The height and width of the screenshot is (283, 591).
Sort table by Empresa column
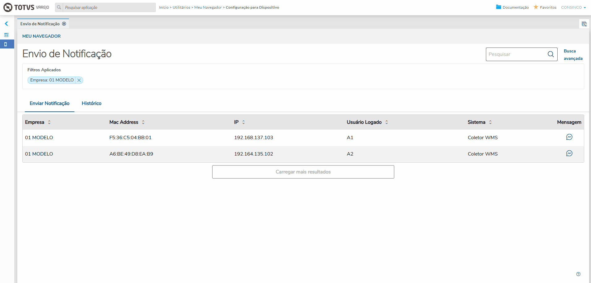click(49, 122)
